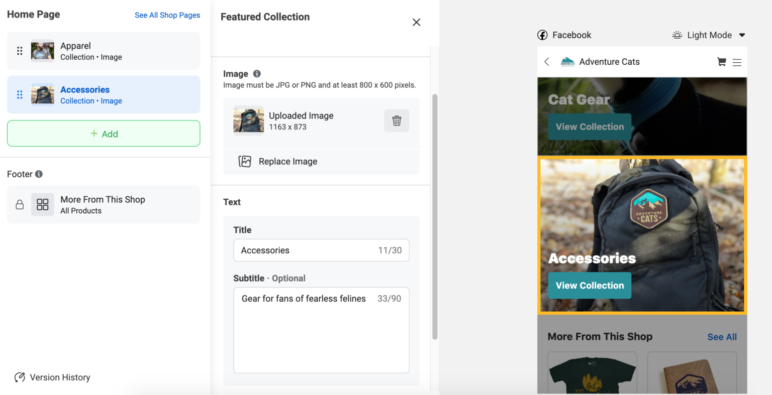
Task: Click the trash icon to delete uploaded image
Action: (x=397, y=120)
